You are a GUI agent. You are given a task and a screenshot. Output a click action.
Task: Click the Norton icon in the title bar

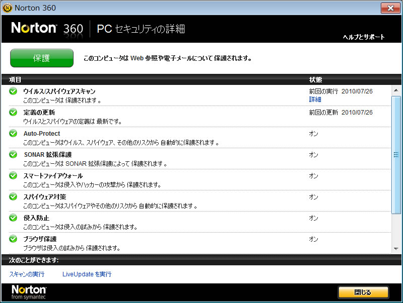(x=7, y=8)
